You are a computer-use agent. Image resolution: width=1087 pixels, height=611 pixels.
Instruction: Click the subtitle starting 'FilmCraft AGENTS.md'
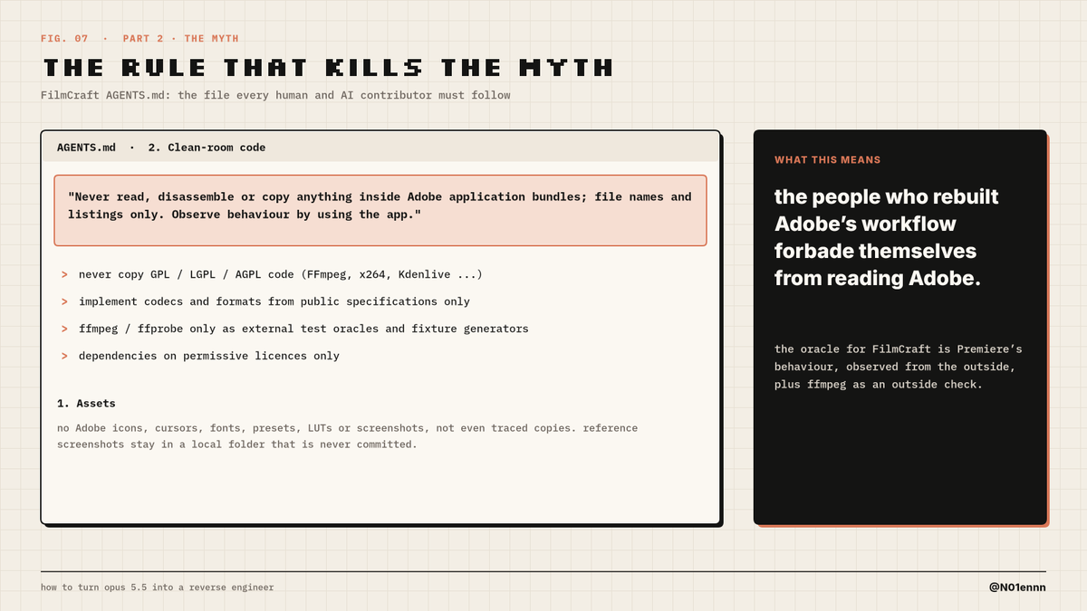[275, 95]
